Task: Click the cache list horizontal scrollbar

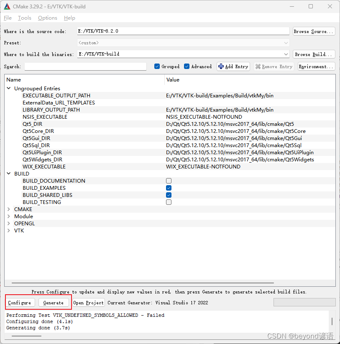Action: tap(143, 283)
